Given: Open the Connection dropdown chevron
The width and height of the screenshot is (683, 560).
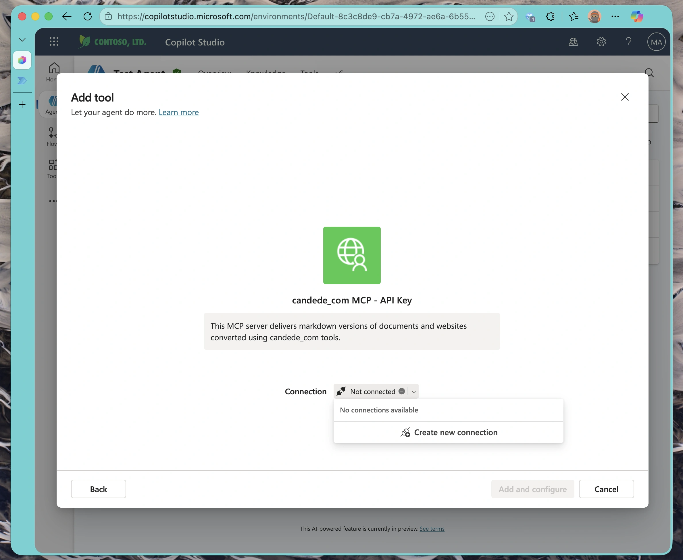Looking at the screenshot, I should (414, 391).
